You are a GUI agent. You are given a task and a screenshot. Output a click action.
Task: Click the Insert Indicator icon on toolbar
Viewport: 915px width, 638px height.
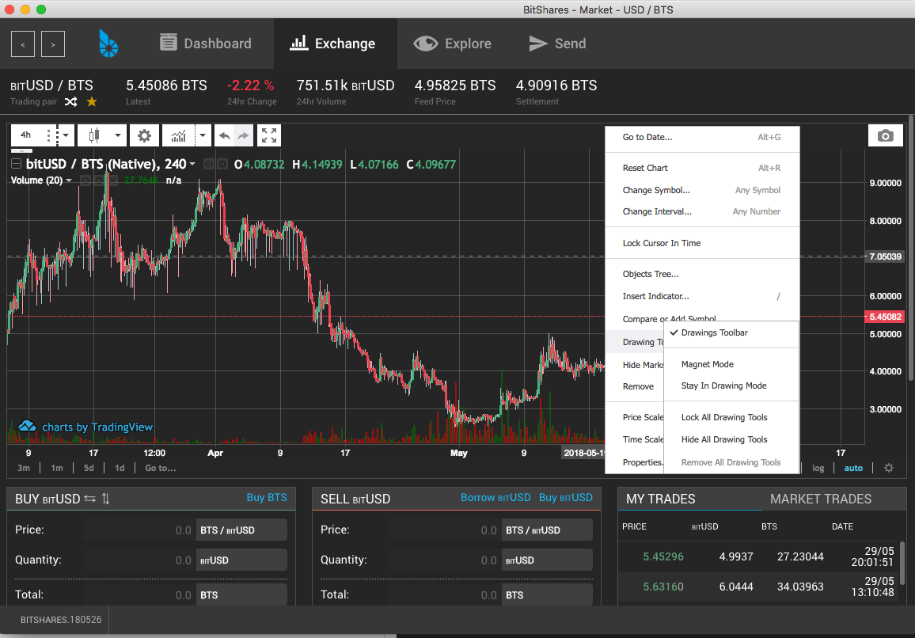point(180,135)
